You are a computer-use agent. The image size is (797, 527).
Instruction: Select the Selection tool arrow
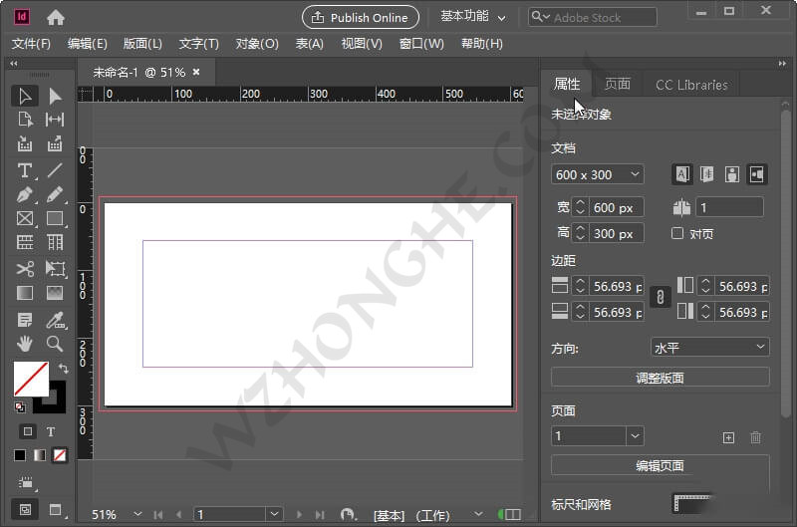pos(24,96)
